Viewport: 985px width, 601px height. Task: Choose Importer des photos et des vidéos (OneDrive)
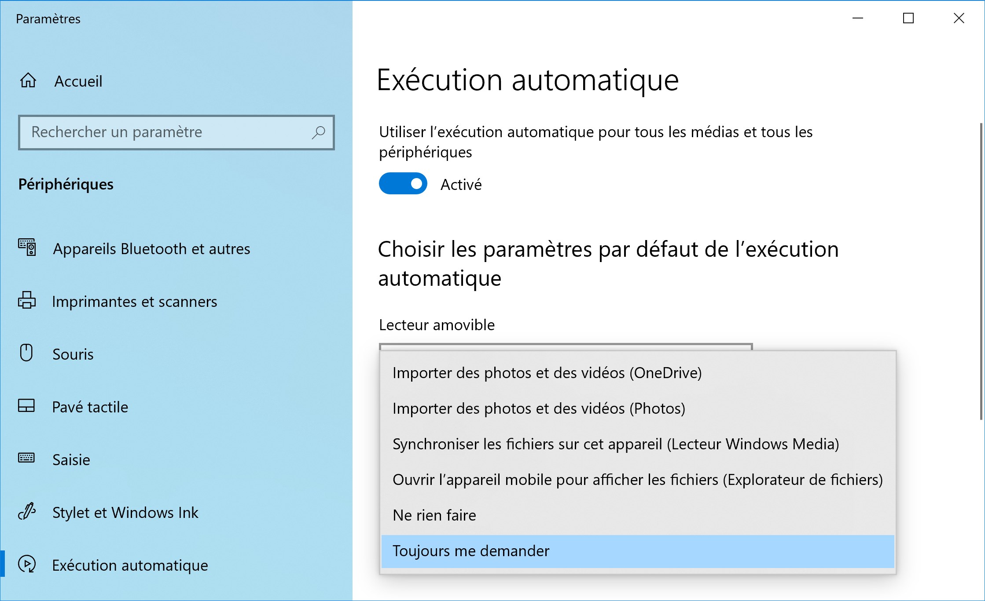pyautogui.click(x=638, y=373)
